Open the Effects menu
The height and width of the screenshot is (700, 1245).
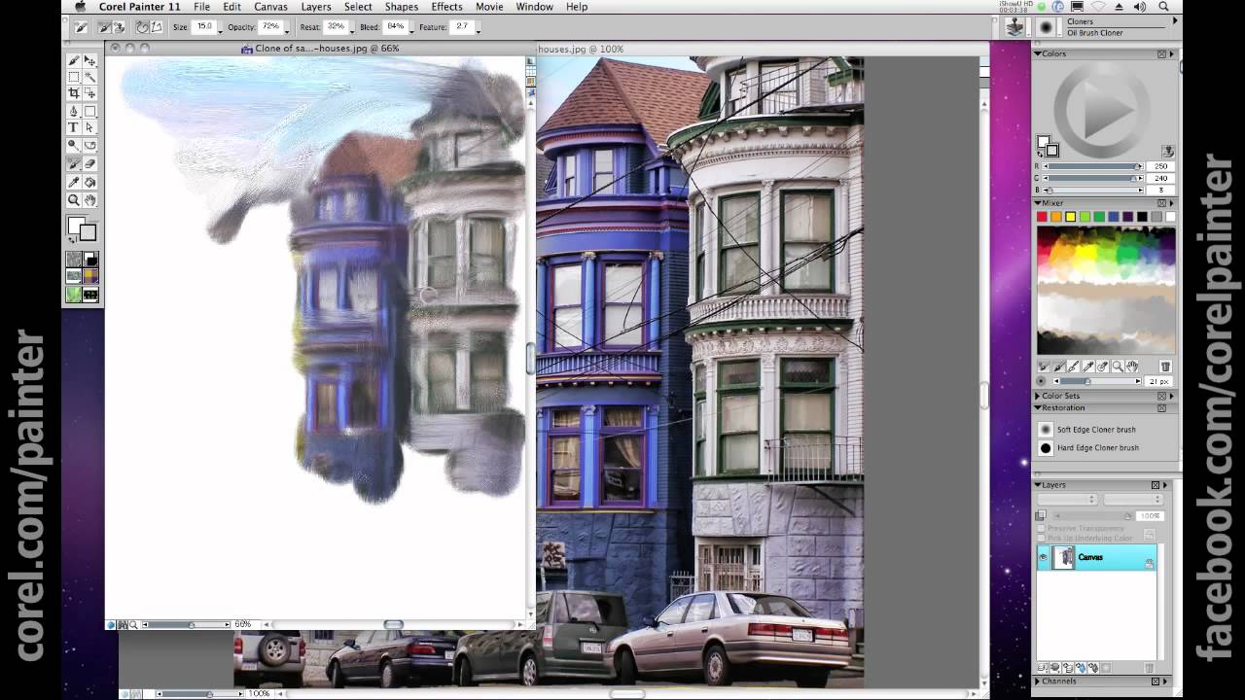coord(446,7)
